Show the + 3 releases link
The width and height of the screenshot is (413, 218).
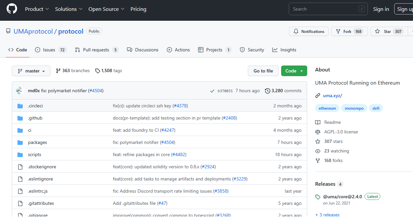[x=327, y=215]
